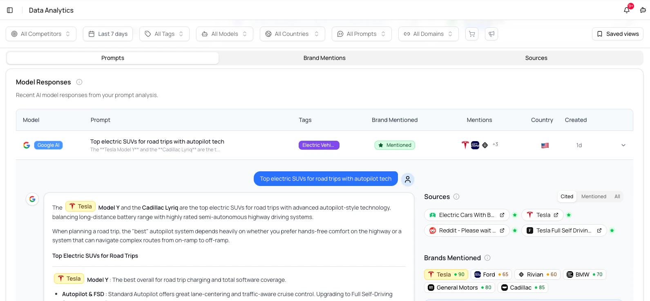Viewport: 650px width, 301px height.
Task: Click the green Mentioned status badge
Action: pyautogui.click(x=395, y=145)
